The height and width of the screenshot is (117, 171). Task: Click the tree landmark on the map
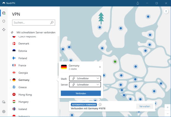click(101, 18)
